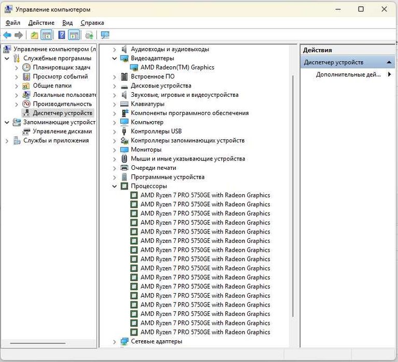
Task: Expand the Сетевые адаптеры node
Action: tap(115, 342)
